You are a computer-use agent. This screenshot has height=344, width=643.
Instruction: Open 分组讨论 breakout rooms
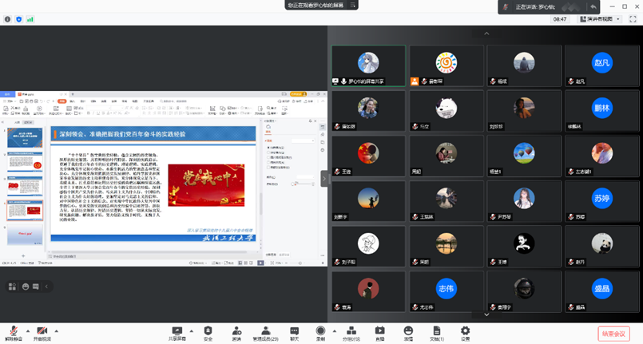click(x=351, y=330)
